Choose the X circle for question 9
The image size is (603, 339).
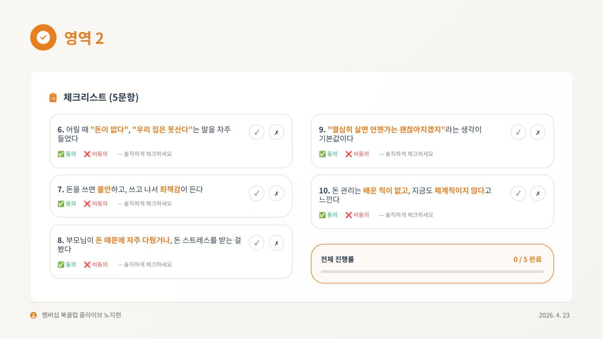coord(538,132)
